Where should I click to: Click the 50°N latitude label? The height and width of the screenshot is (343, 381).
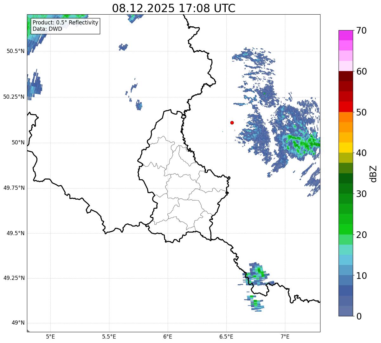click(18, 142)
